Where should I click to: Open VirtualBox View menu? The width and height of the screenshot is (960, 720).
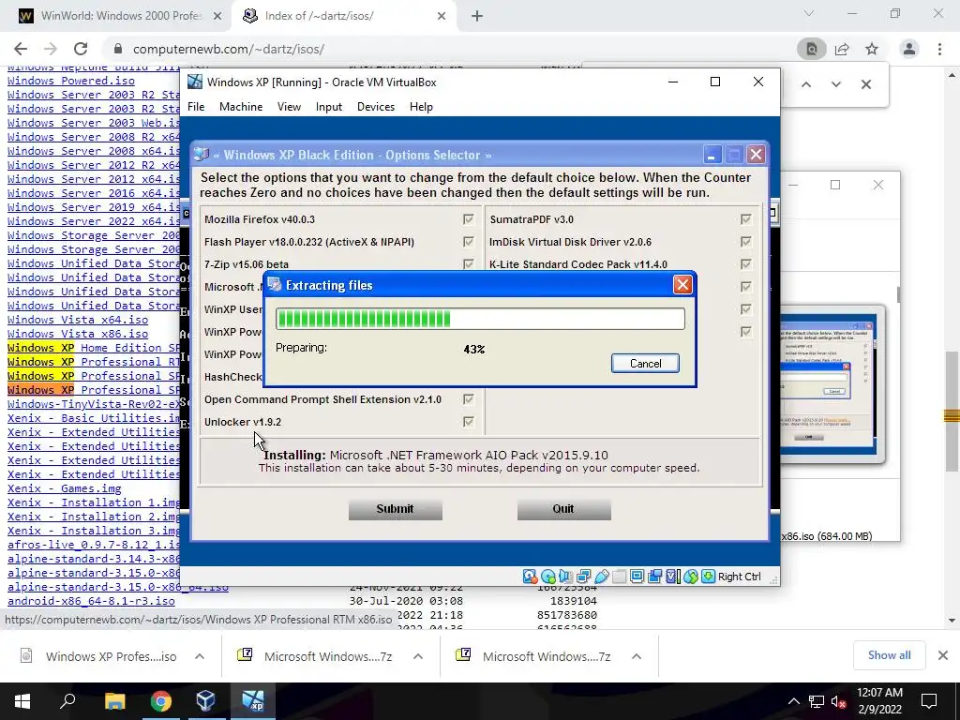(289, 107)
